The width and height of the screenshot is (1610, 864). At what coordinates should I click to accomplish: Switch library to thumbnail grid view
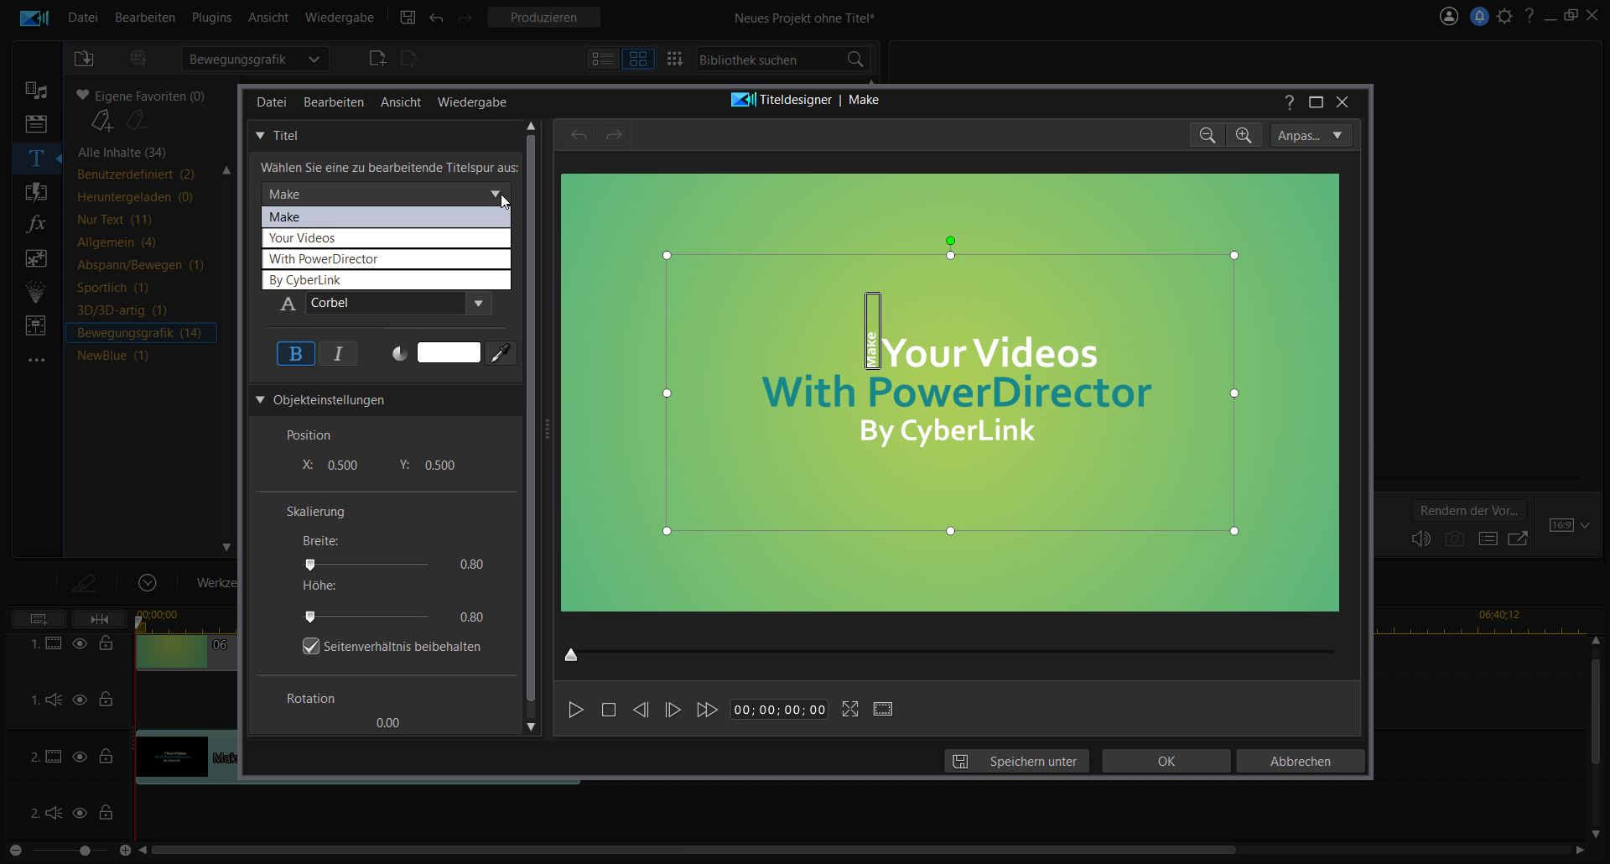(x=638, y=59)
